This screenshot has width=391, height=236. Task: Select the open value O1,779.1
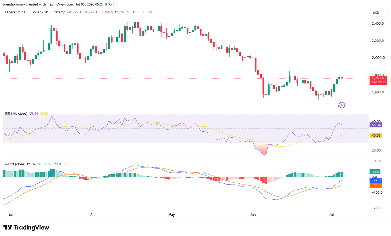coord(74,12)
